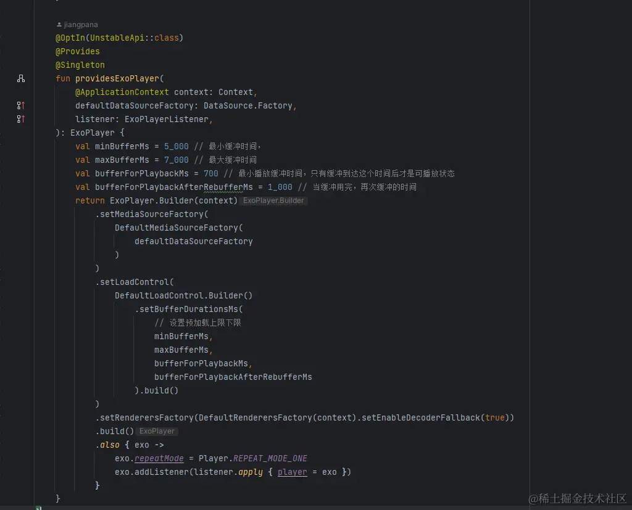Click the underlined player property

[x=292, y=472]
